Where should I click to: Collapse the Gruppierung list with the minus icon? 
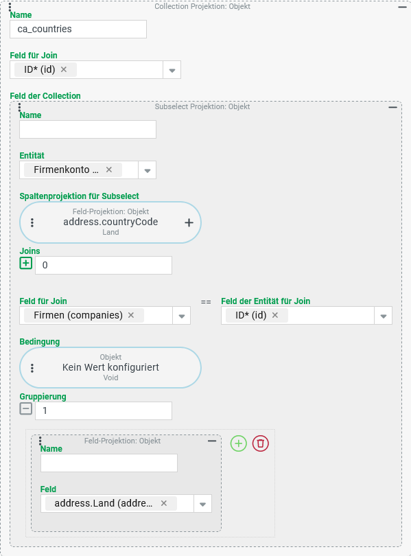point(25,408)
